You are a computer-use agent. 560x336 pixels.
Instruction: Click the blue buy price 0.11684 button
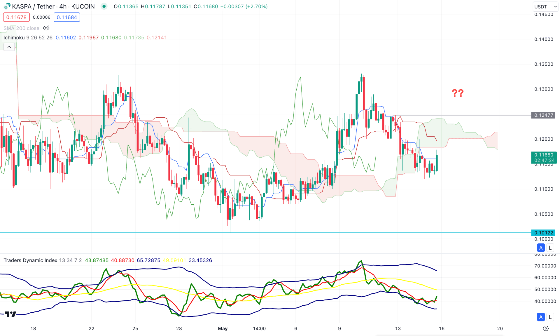tap(67, 17)
